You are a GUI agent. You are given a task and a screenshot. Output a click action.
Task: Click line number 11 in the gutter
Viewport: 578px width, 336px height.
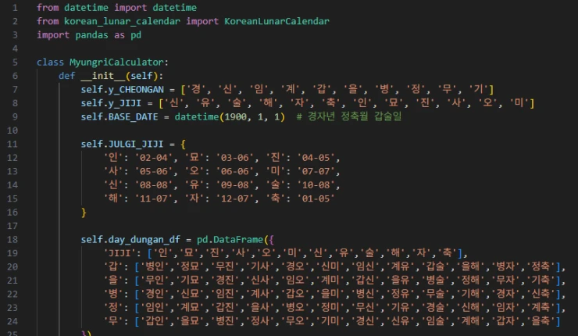(x=12, y=144)
